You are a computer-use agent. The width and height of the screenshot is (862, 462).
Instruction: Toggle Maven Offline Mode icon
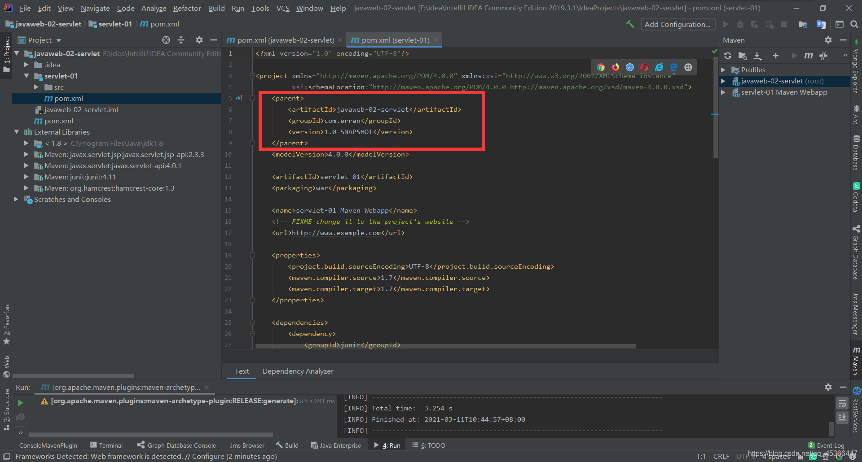tap(823, 56)
